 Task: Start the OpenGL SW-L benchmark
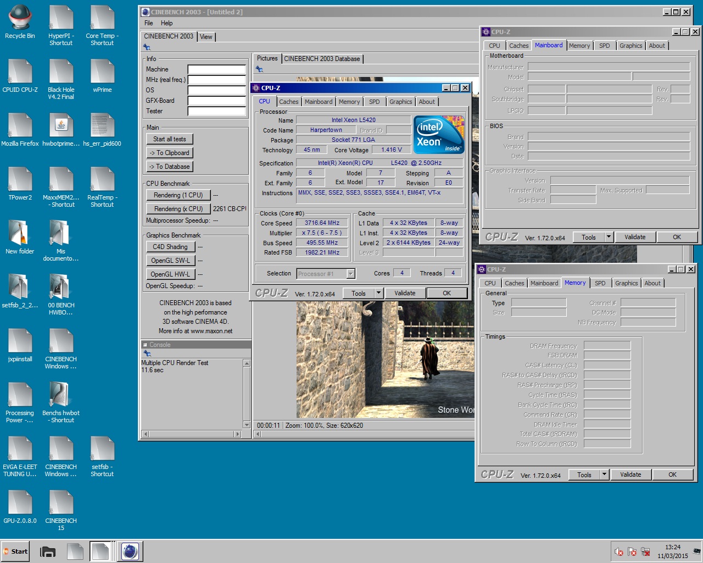(170, 261)
